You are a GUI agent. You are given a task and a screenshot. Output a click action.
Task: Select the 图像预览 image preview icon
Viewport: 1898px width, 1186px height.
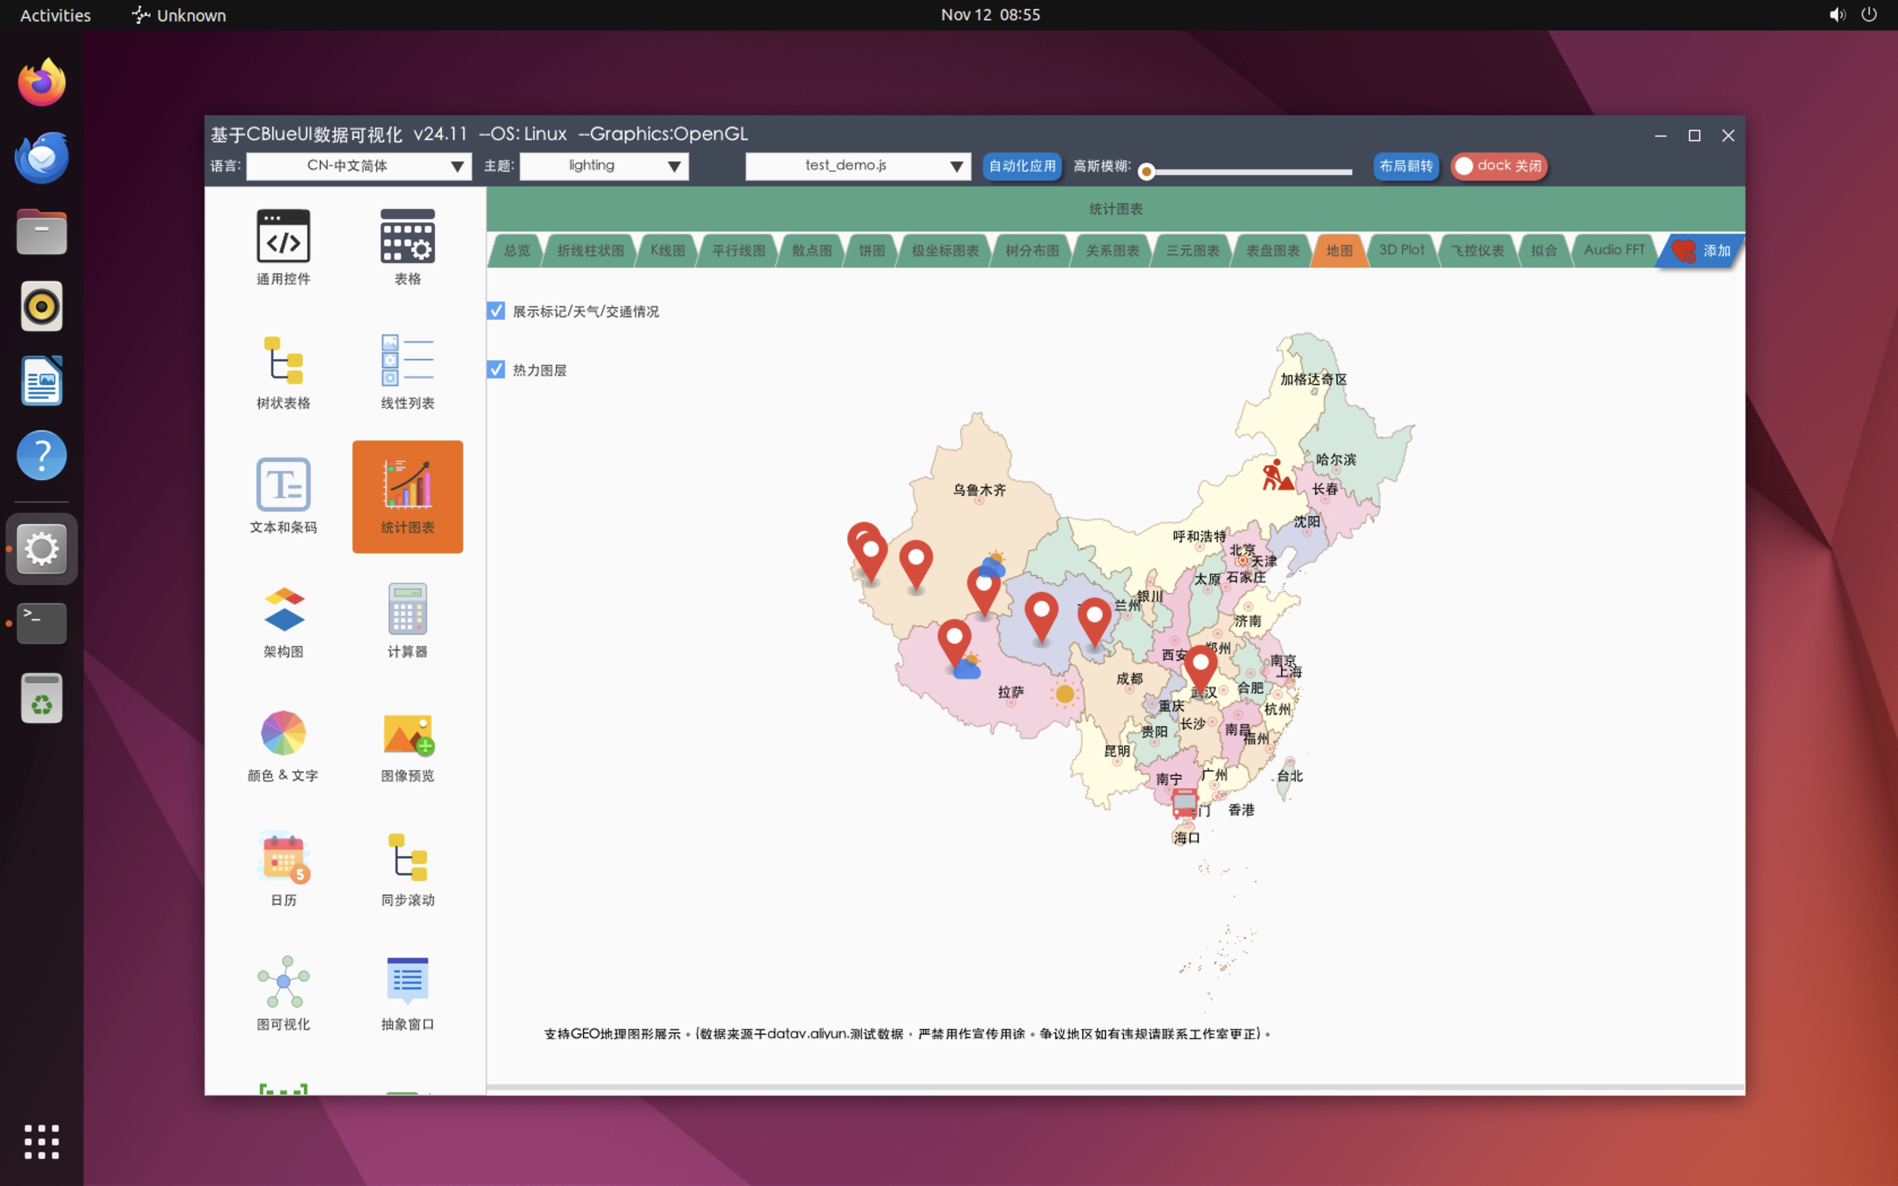(407, 734)
